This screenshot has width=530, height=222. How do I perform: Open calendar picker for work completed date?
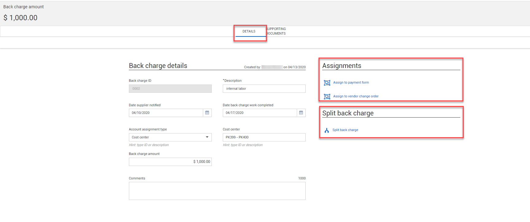[301, 113]
